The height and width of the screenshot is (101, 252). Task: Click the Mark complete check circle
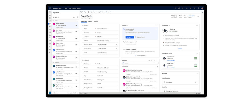(136, 37)
